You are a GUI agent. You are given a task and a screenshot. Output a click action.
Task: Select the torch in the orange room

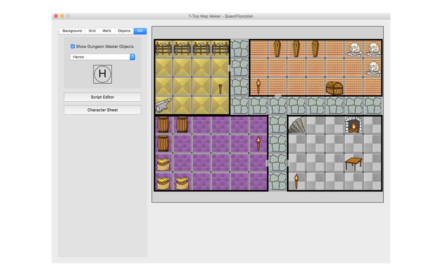[x=258, y=86]
